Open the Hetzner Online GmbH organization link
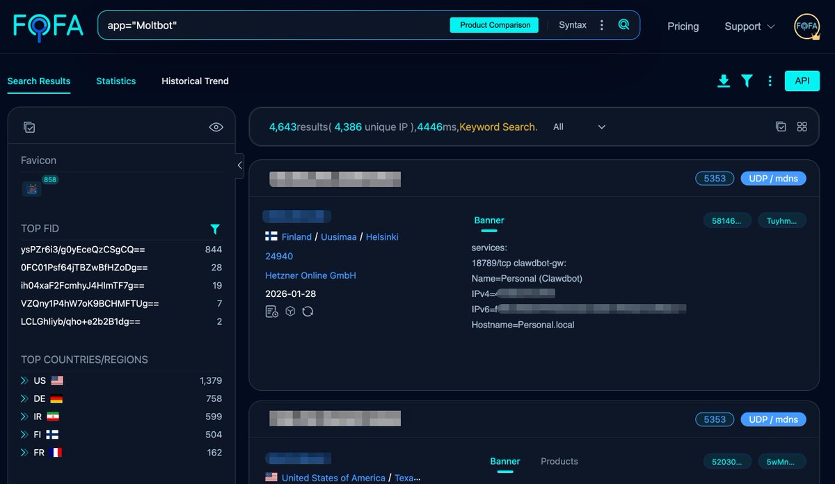Image resolution: width=835 pixels, height=484 pixels. (310, 276)
